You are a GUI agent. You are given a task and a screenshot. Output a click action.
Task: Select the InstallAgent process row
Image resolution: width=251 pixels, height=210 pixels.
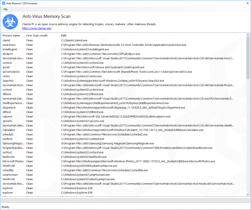(x=119, y=49)
